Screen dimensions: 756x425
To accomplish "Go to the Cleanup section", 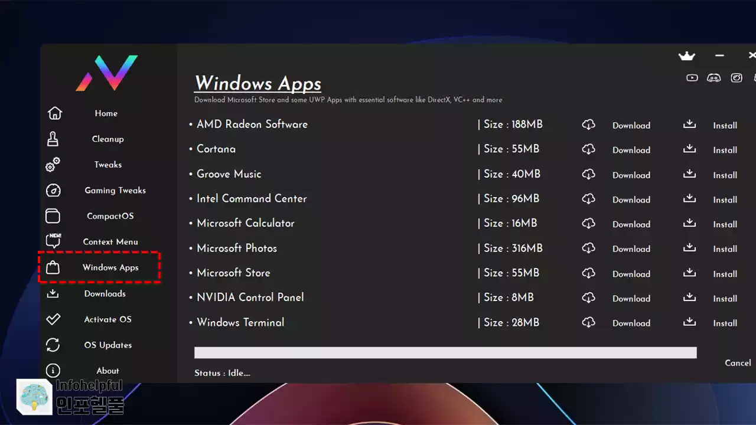I will tap(107, 139).
